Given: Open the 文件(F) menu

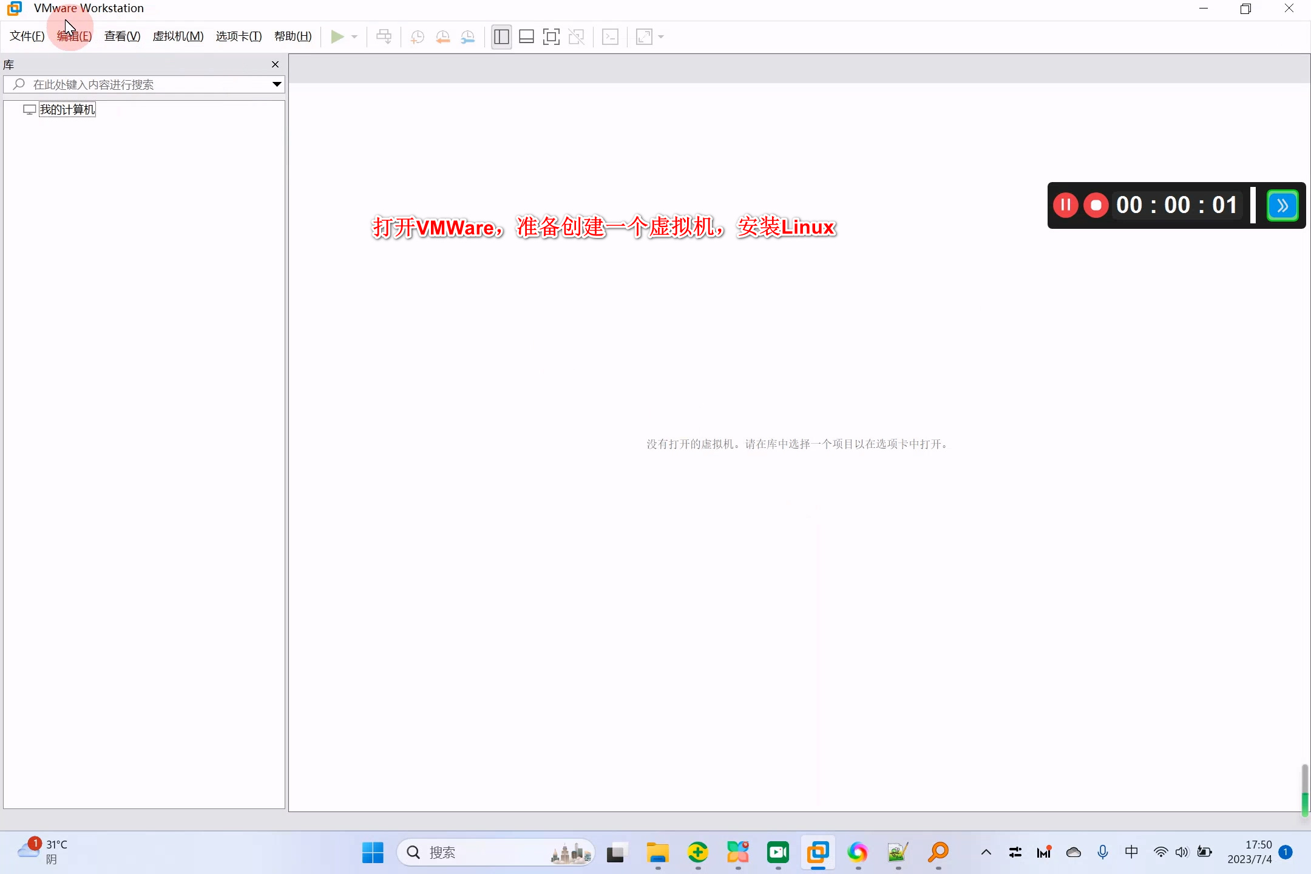Looking at the screenshot, I should click(x=27, y=36).
